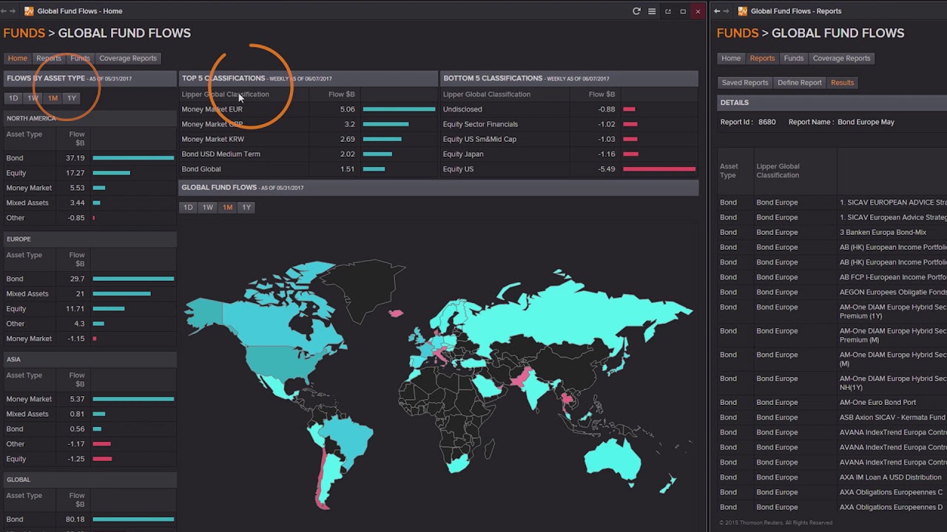Click AM-One Euro Bond Port row
The image size is (947, 532).
832,403
